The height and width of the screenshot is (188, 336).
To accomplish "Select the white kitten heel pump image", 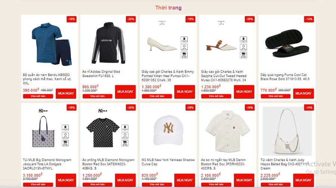I will point(162,44).
